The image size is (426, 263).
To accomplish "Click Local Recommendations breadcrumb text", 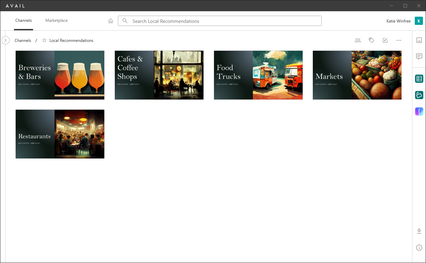I will 71,40.
